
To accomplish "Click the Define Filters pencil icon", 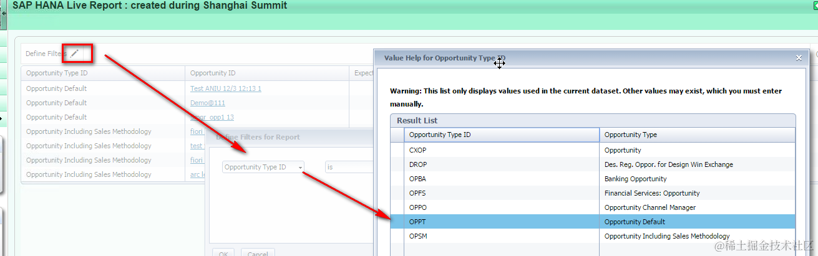I will 74,54.
